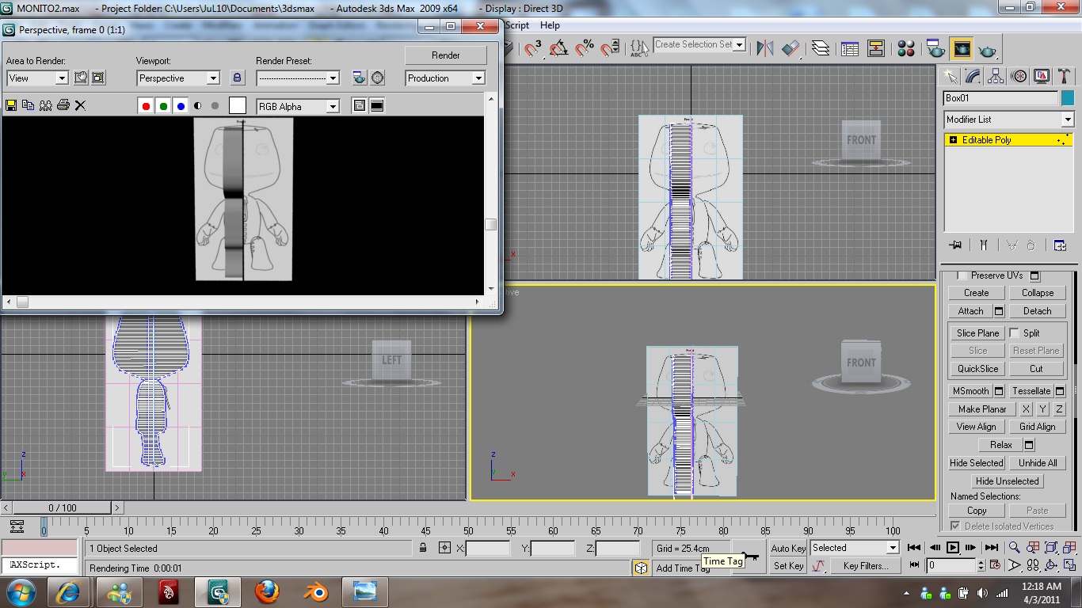Open the Viewport dropdown set to Perspective
The height and width of the screenshot is (608, 1082).
[178, 78]
